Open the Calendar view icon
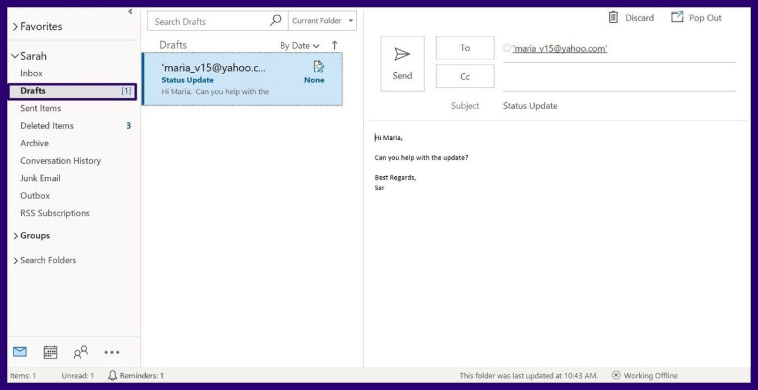Viewport: 758px width, 390px height. pyautogui.click(x=51, y=352)
